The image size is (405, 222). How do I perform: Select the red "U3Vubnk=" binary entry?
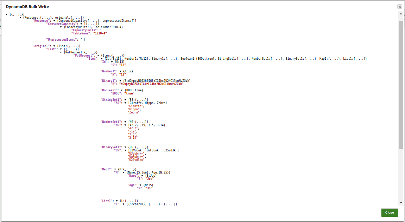136,154
